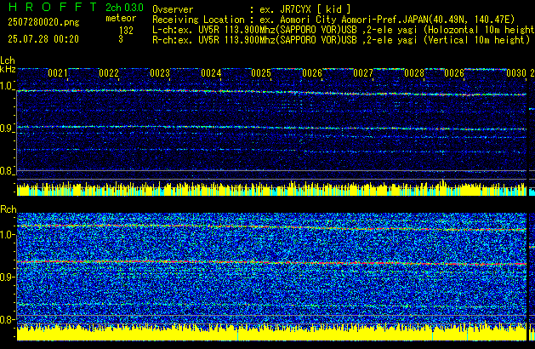
Task: Select the Receiving Location Aomori City line
Action: click(333, 20)
